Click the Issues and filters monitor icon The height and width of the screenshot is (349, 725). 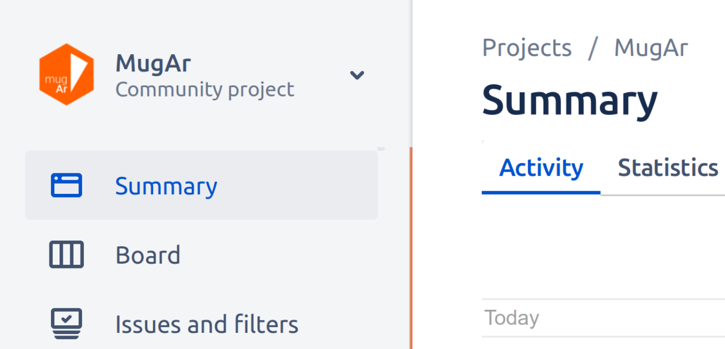tap(67, 324)
